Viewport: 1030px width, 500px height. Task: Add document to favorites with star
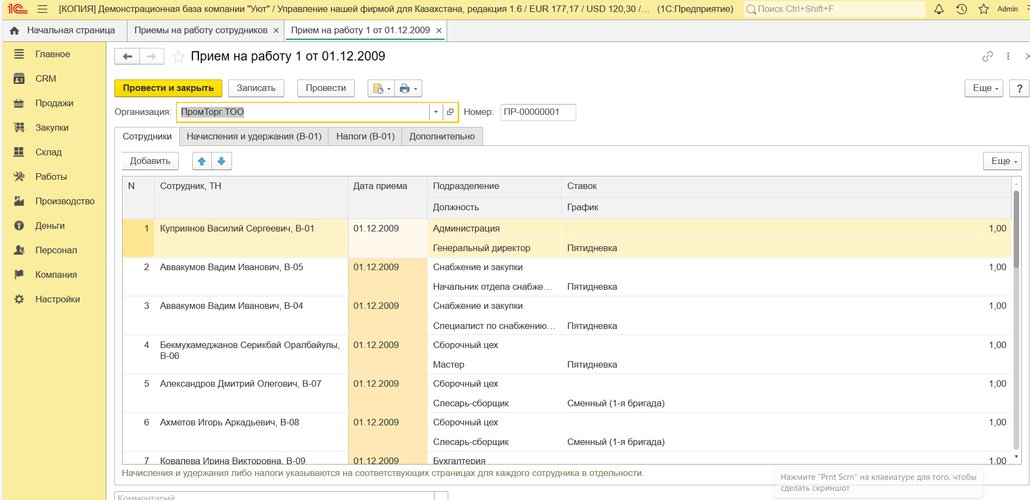[x=178, y=57]
